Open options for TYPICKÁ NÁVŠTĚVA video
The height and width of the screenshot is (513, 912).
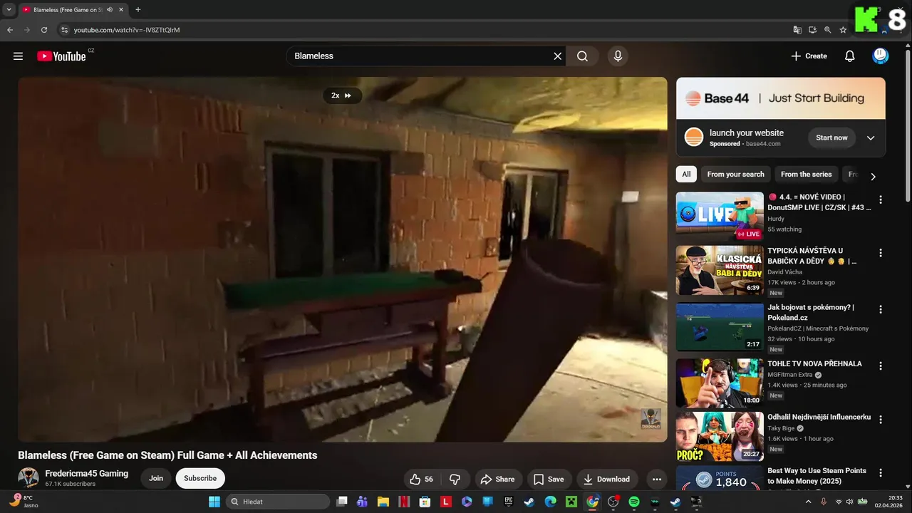click(x=881, y=254)
